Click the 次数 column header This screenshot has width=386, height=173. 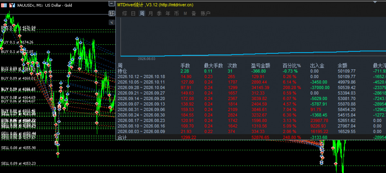pos(232,66)
